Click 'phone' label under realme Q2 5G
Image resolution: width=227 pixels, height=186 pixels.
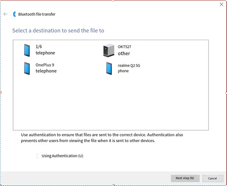pyautogui.click(x=123, y=71)
